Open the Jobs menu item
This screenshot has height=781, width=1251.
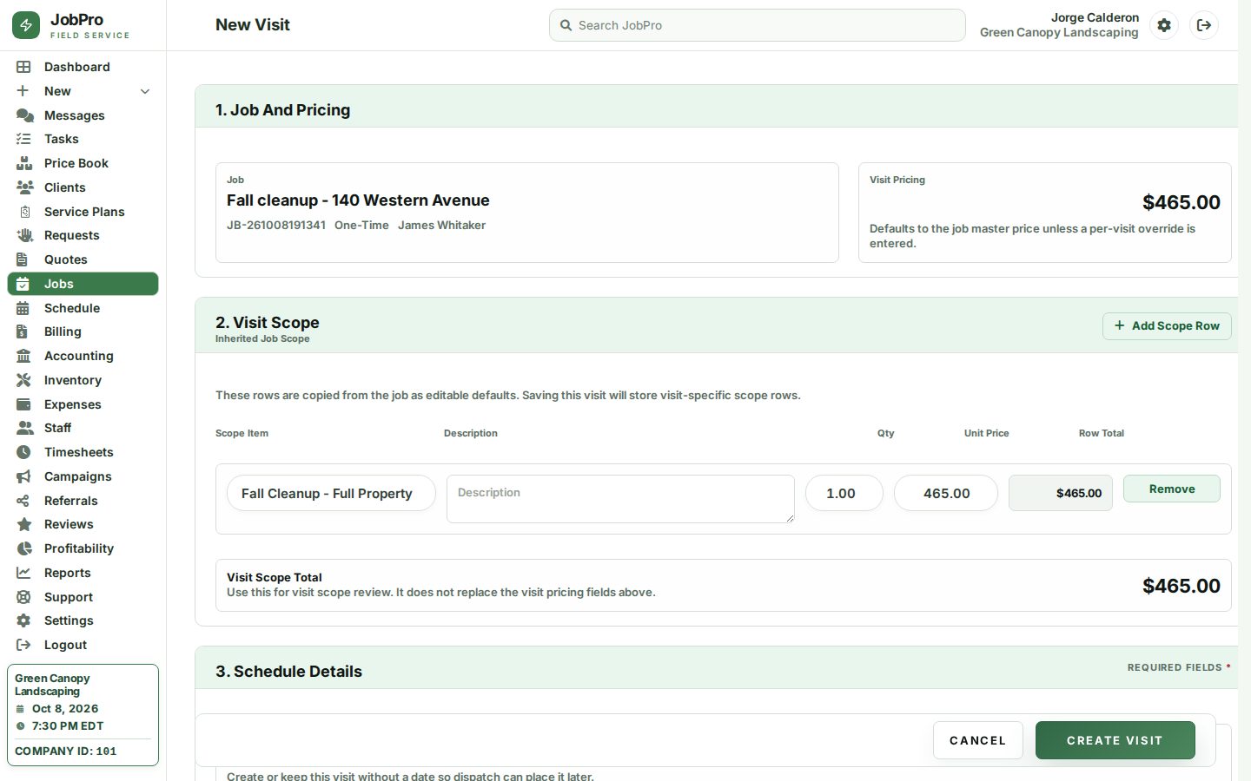click(83, 284)
